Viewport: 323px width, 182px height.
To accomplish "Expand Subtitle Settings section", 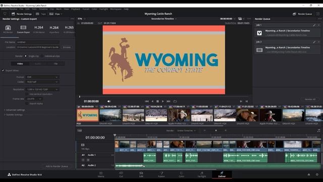I will tap(14, 115).
